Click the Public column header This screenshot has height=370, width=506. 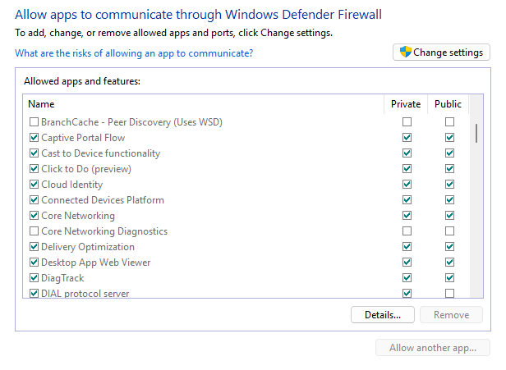click(x=448, y=104)
